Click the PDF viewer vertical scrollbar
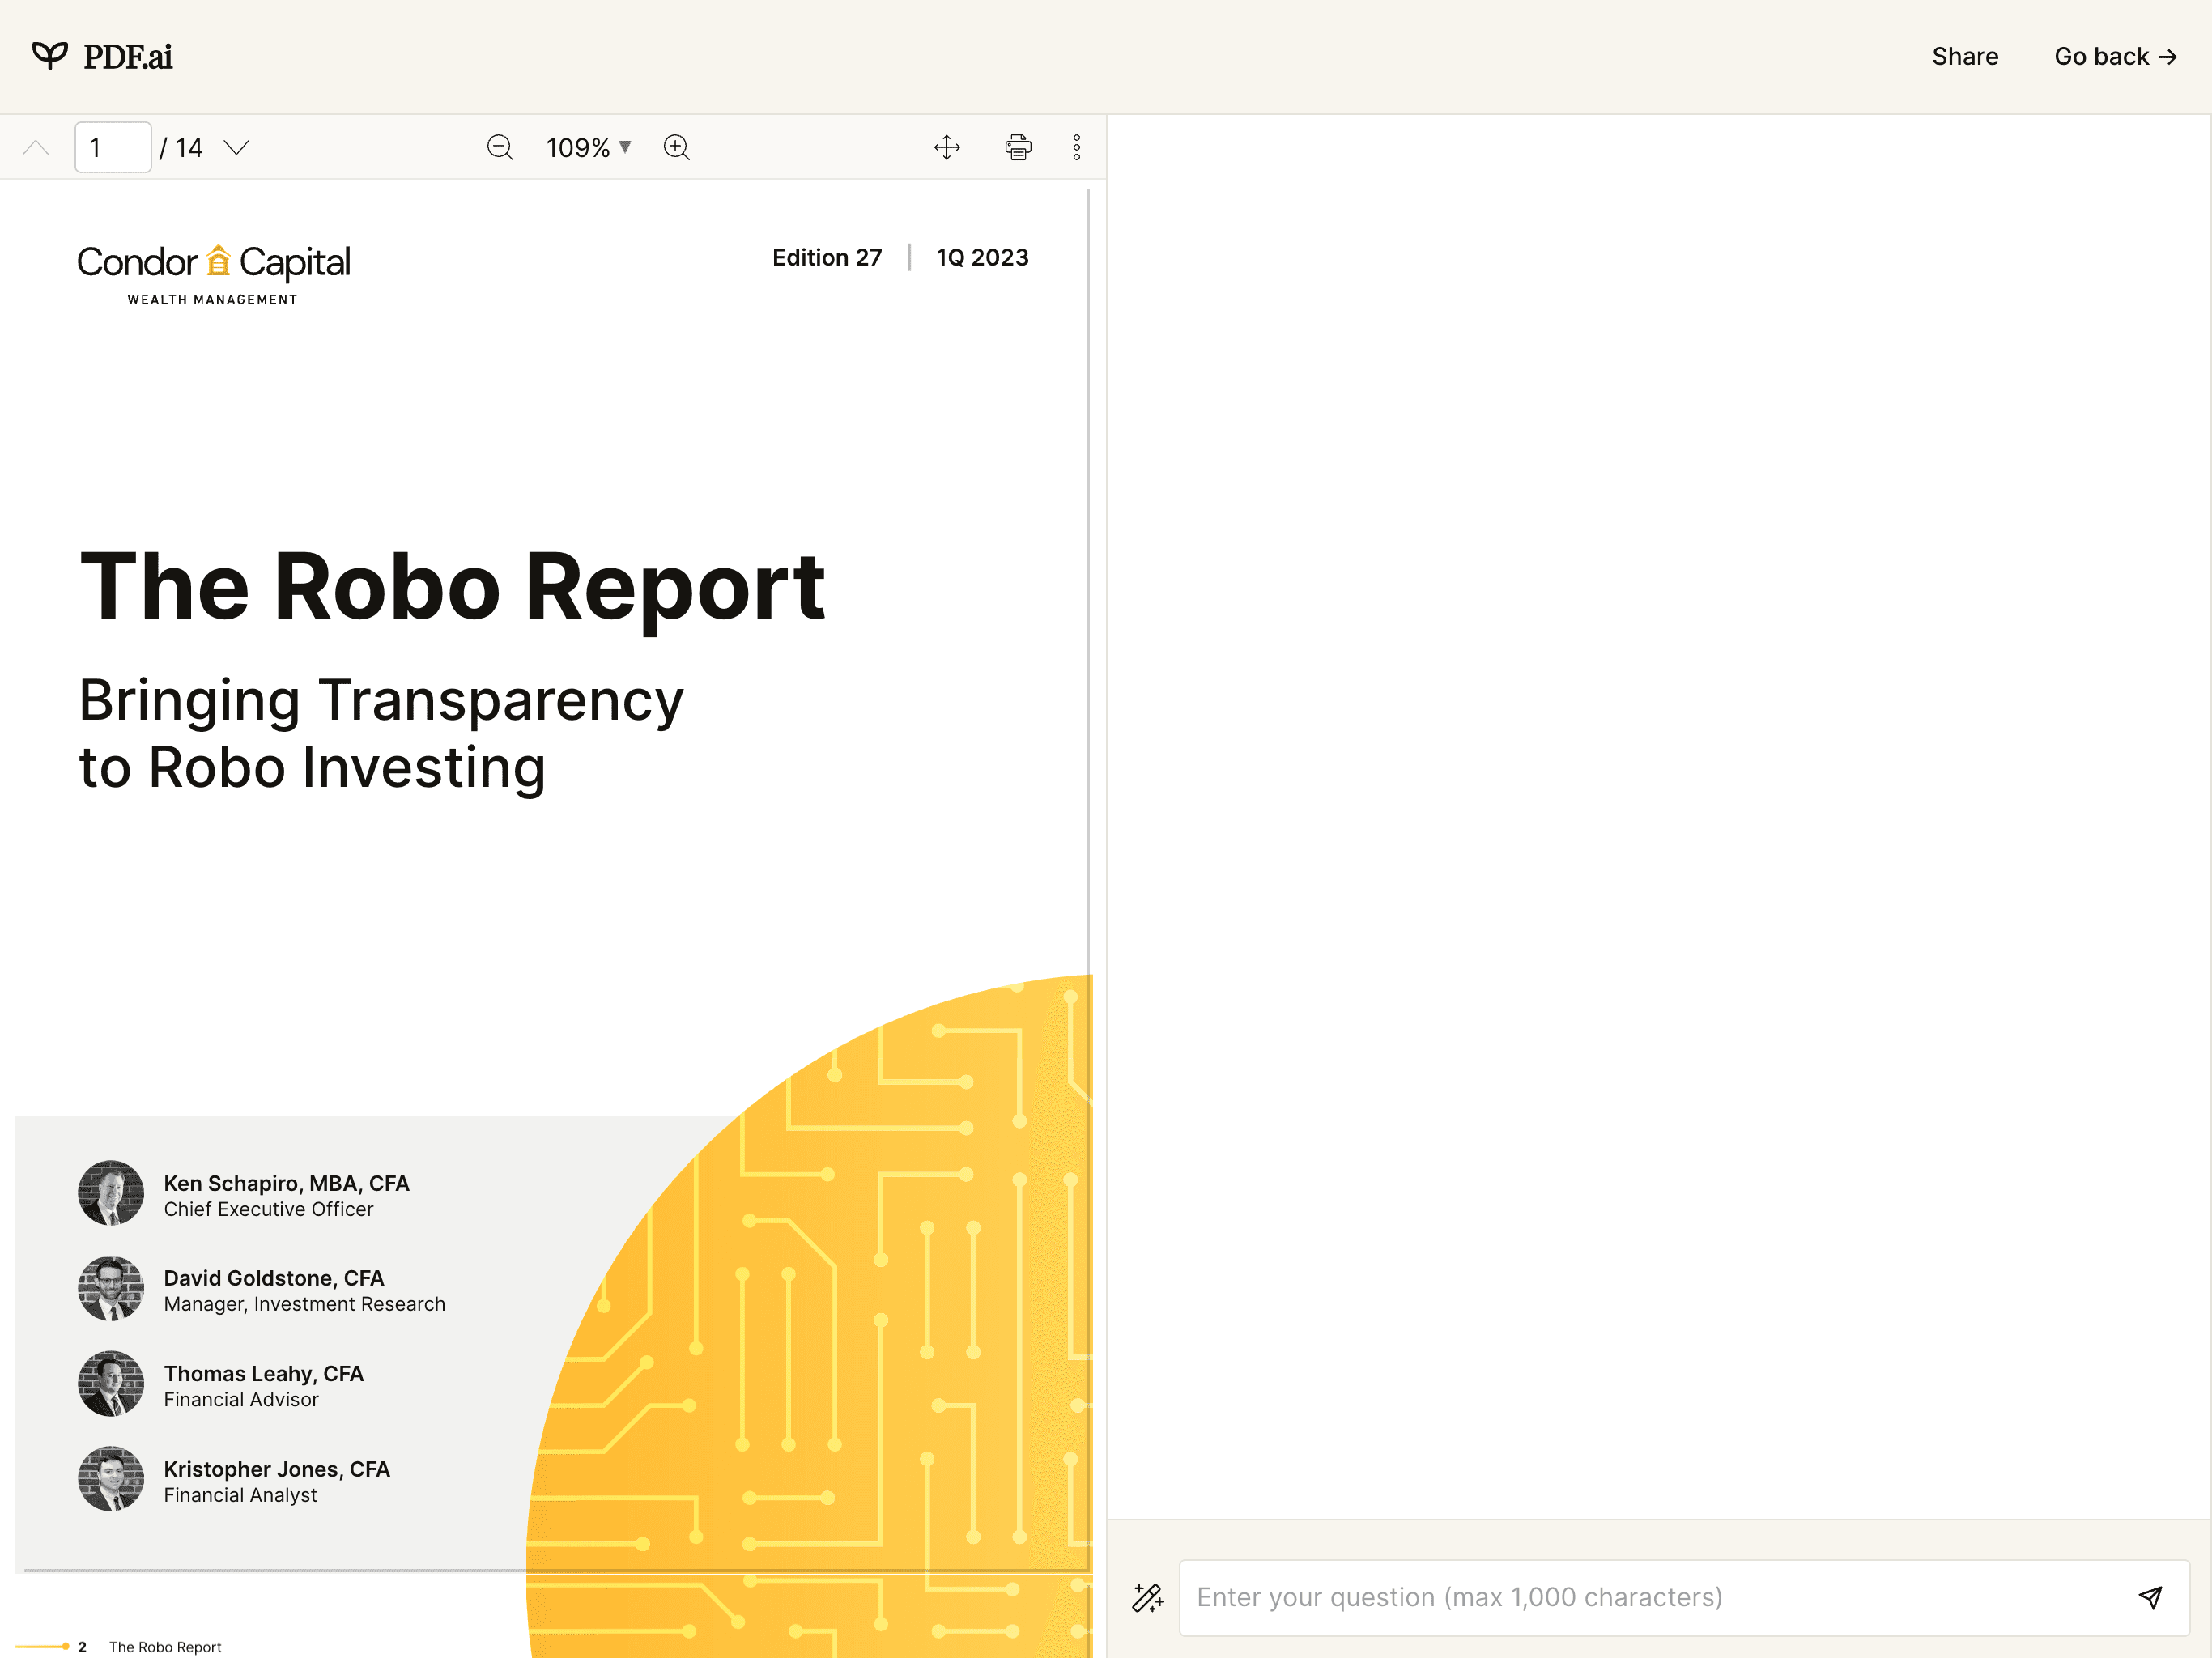 tap(1088, 600)
